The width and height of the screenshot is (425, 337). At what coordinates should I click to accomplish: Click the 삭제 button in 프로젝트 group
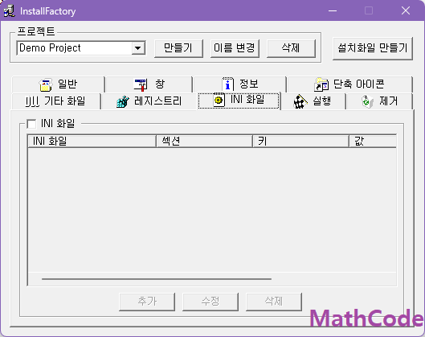291,48
